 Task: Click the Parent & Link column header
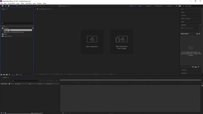(x=49, y=84)
